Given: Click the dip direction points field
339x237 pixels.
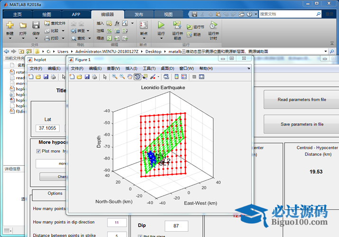Looking at the screenshot, I should (x=116, y=222).
